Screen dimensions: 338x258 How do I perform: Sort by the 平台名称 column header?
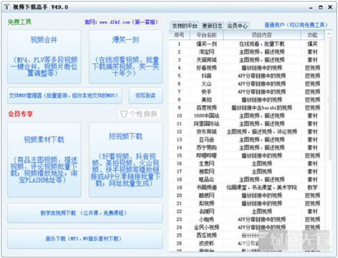[206, 35]
